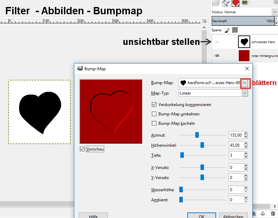
Task: Click the Abbrechen button
Action: tap(233, 215)
